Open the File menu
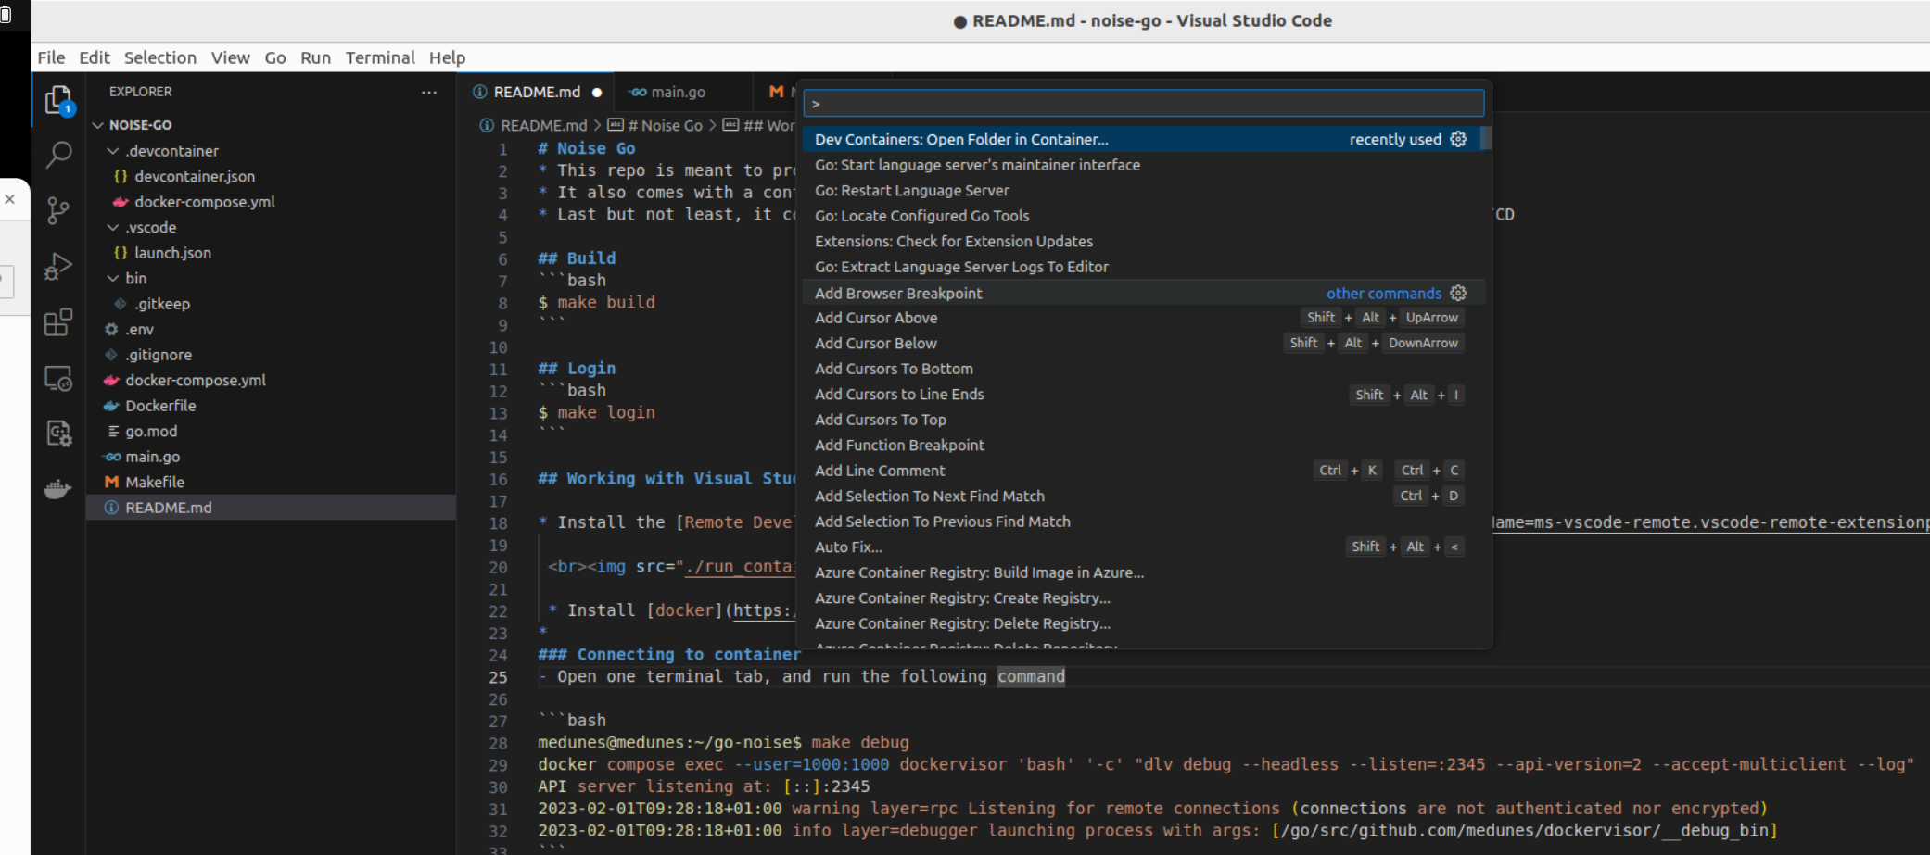1930x855 pixels. pyautogui.click(x=51, y=57)
